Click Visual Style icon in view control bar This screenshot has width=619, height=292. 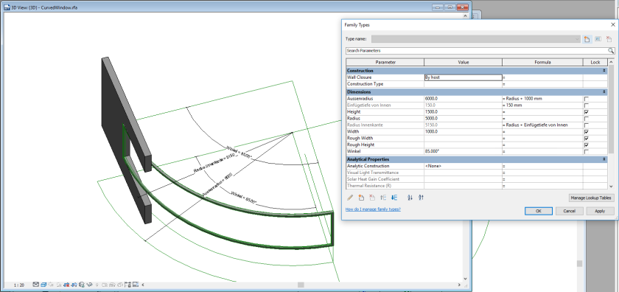[x=43, y=285]
